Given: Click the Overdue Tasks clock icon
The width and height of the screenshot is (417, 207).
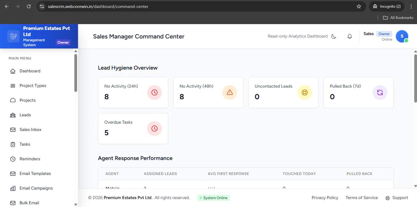Looking at the screenshot, I should (155, 129).
